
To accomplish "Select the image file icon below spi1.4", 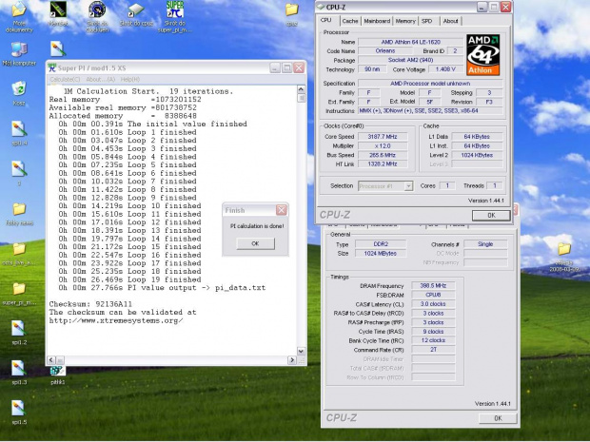I will point(19,169).
